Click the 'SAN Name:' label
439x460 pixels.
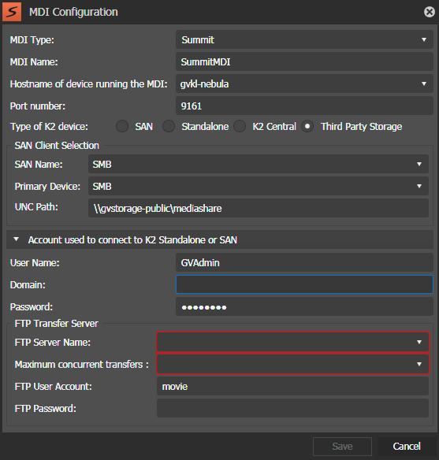39,165
